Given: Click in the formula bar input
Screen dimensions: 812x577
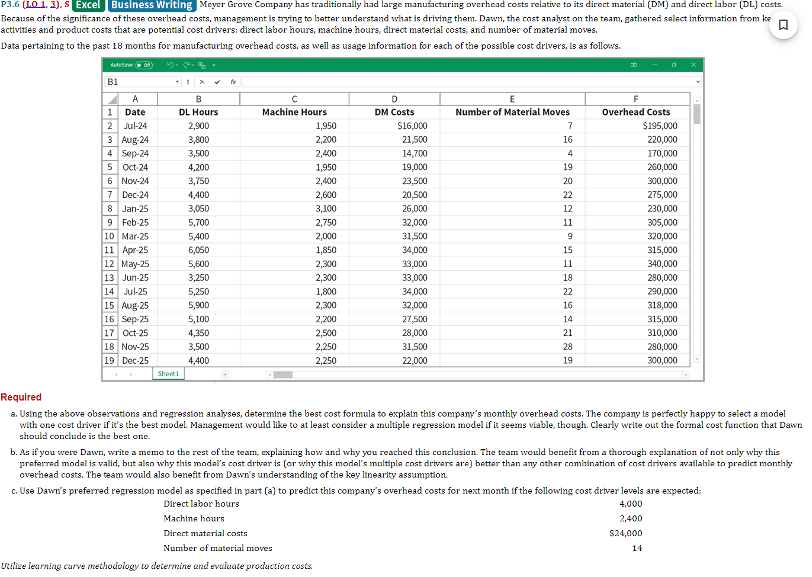Looking at the screenshot, I should tap(461, 82).
